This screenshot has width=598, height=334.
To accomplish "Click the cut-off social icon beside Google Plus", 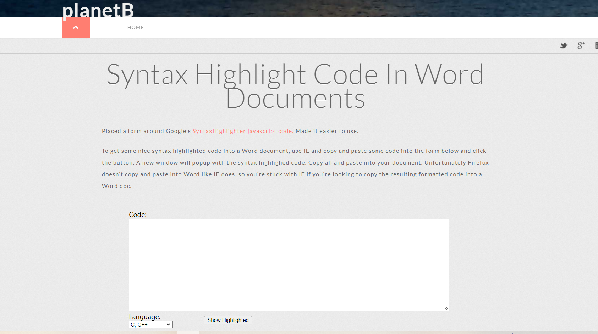I will pyautogui.click(x=596, y=45).
